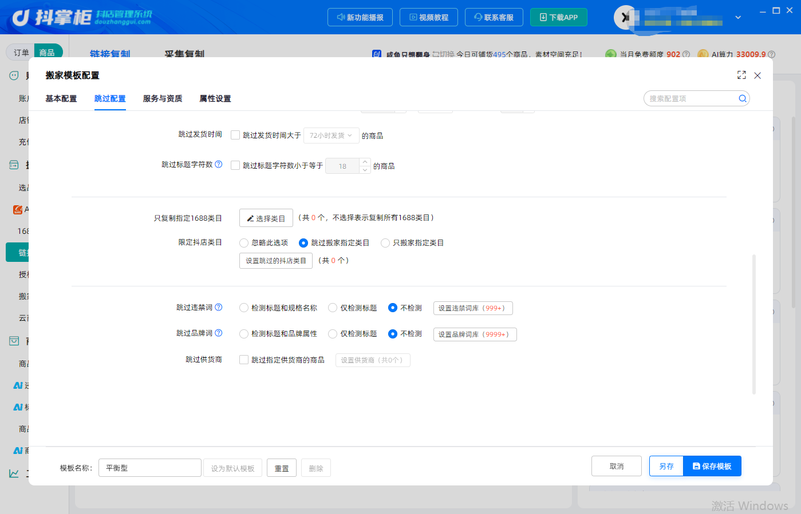Viewport: 801px width, 514px height.
Task: Enable 跳过指定供货商的商品 checkbox
Action: pos(244,360)
